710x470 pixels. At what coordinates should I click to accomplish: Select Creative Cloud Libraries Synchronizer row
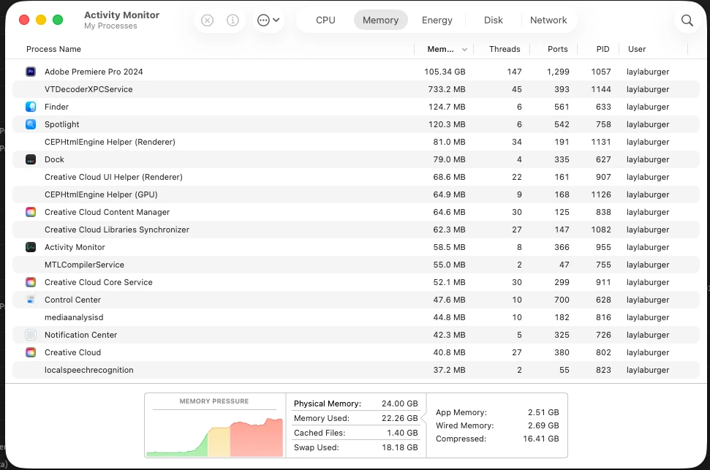355,230
